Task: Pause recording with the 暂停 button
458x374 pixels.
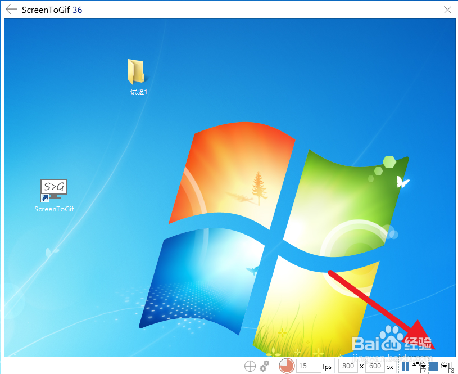Action: tap(414, 366)
